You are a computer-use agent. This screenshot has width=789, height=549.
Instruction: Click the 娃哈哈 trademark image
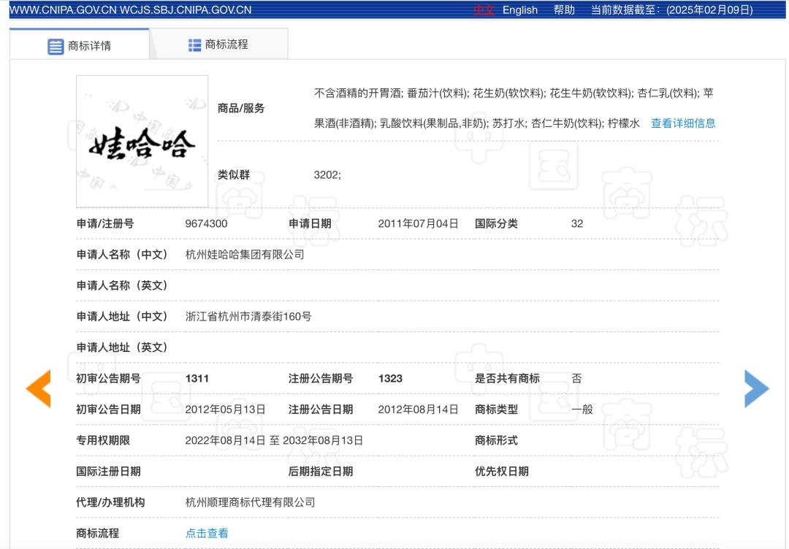pos(142,141)
